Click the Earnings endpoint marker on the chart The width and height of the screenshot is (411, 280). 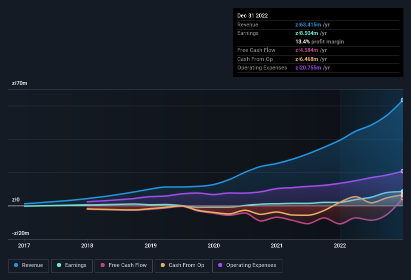click(x=402, y=191)
